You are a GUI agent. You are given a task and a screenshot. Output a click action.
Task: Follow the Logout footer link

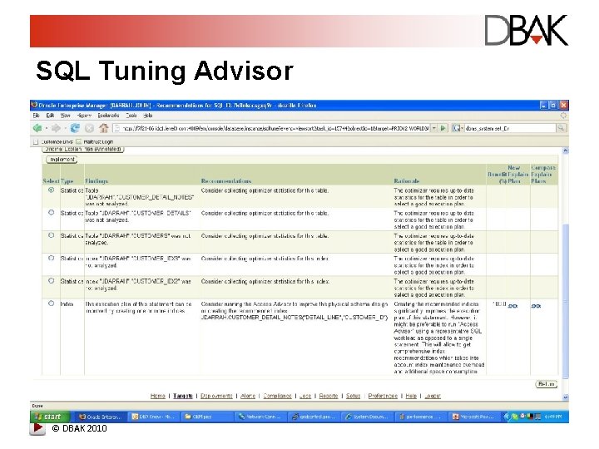pyautogui.click(x=433, y=396)
